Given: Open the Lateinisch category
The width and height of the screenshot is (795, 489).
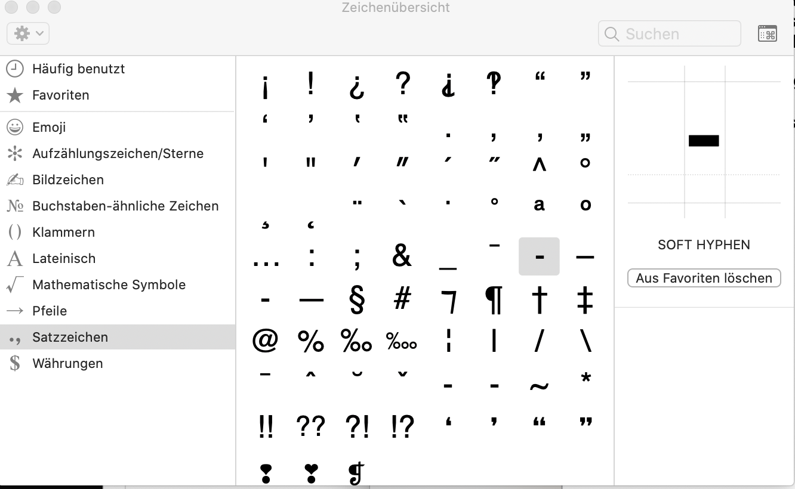Looking at the screenshot, I should (x=118, y=258).
